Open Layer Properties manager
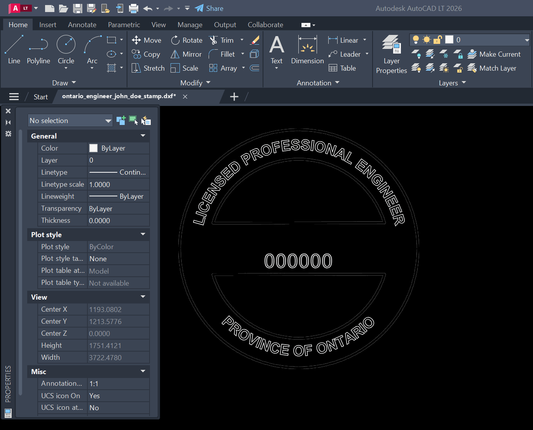 (392, 54)
